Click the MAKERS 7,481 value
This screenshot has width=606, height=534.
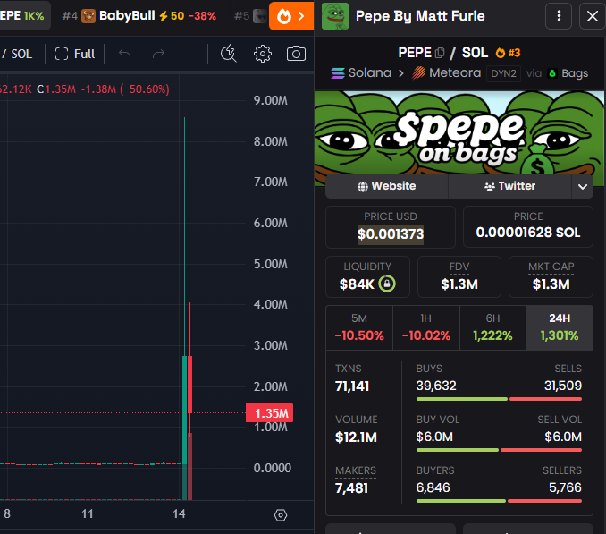point(351,488)
